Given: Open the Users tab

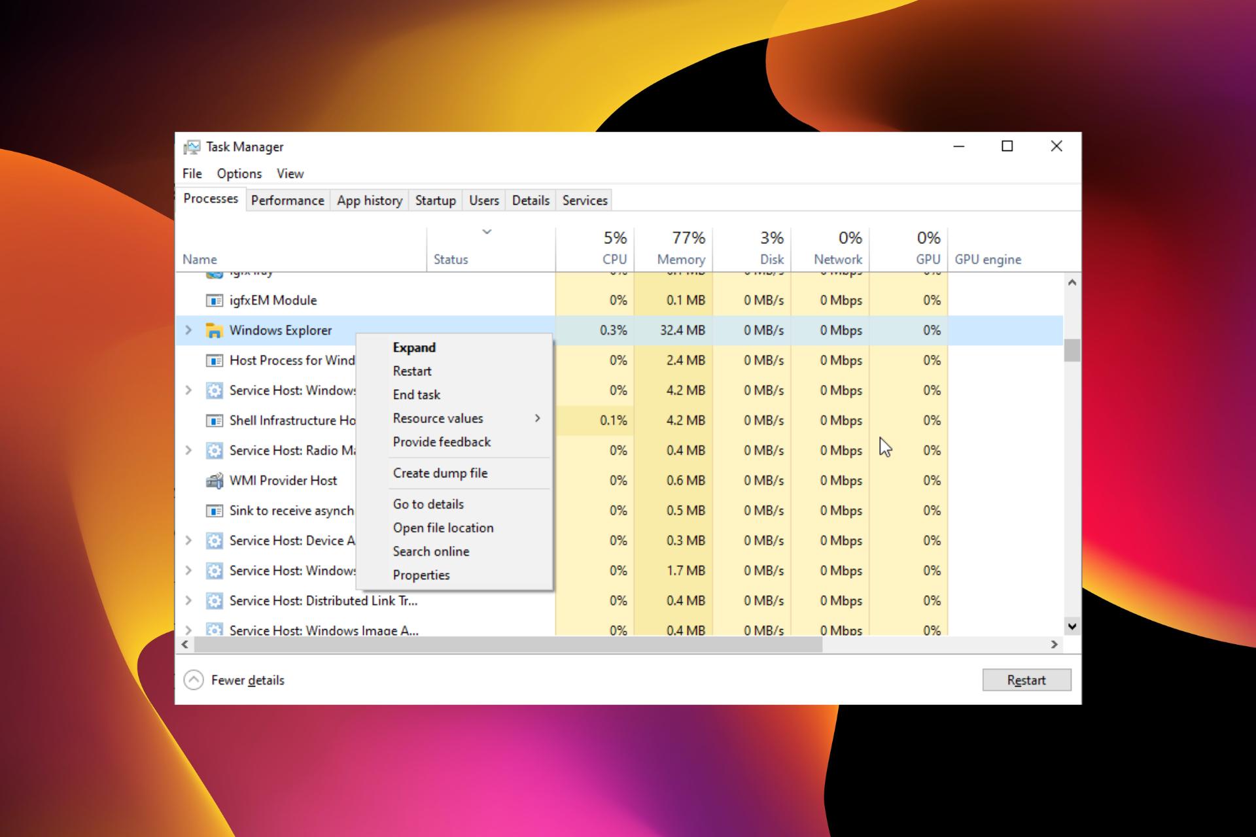Looking at the screenshot, I should [484, 200].
